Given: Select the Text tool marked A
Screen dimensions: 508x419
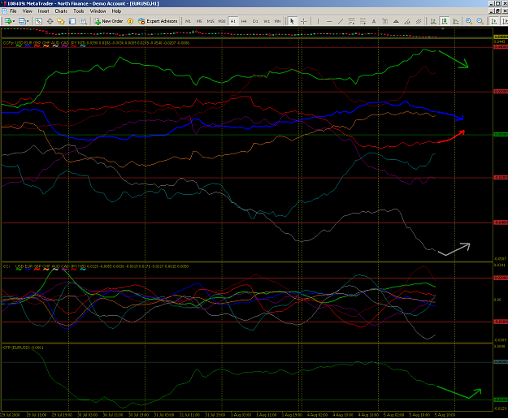Looking at the screenshot, I should 374,21.
